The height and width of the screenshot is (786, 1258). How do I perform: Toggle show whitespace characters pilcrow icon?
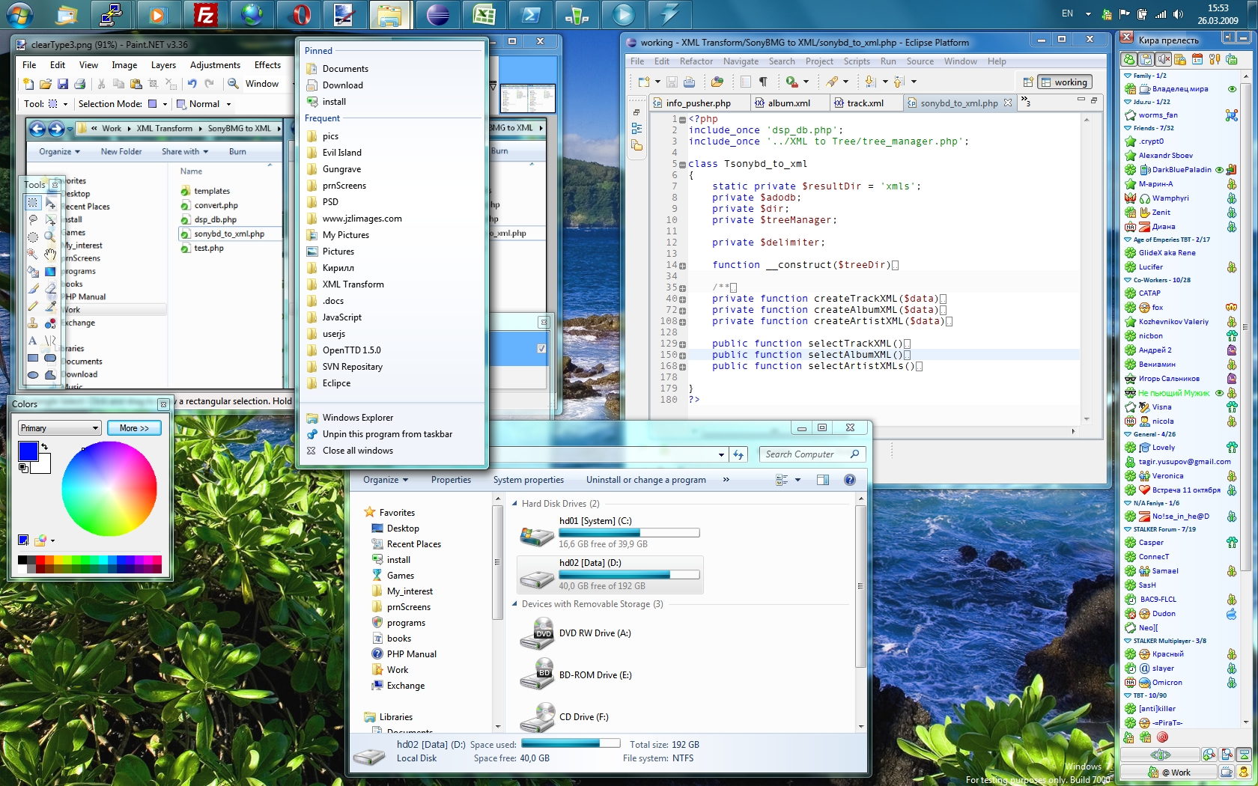[763, 82]
